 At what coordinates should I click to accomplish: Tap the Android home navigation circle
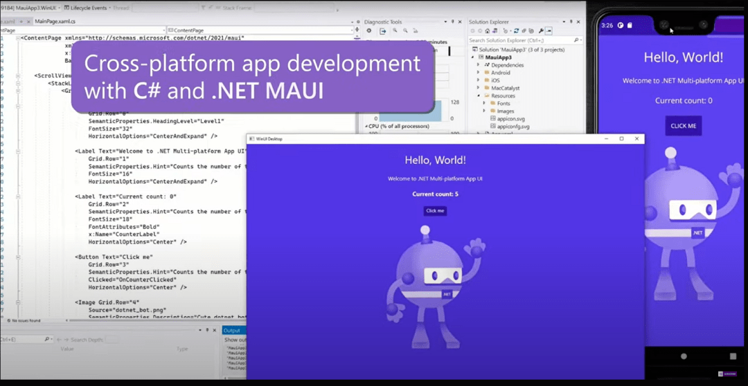click(684, 356)
